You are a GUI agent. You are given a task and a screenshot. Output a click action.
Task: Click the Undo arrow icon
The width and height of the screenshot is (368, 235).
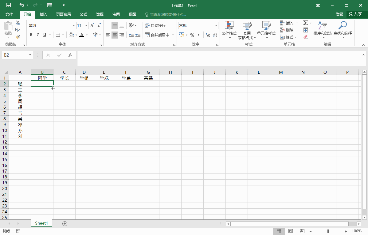(22, 5)
